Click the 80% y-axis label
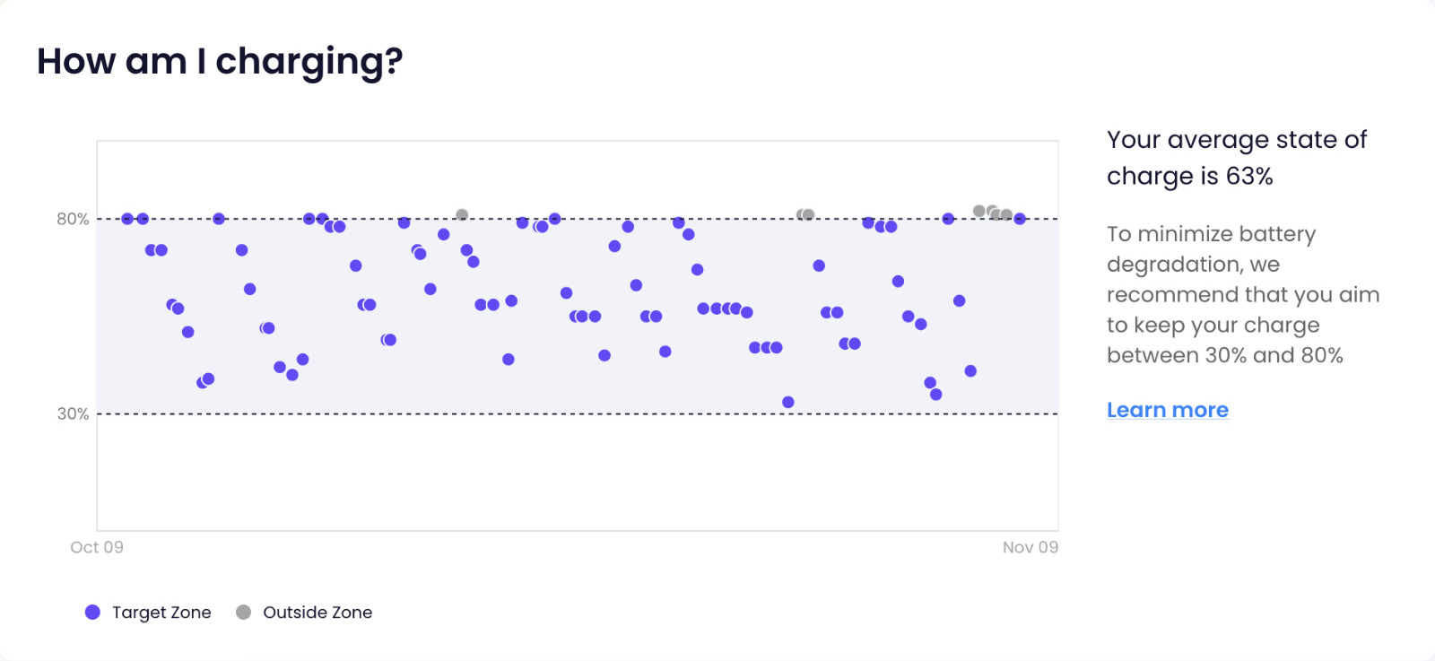 (x=73, y=219)
